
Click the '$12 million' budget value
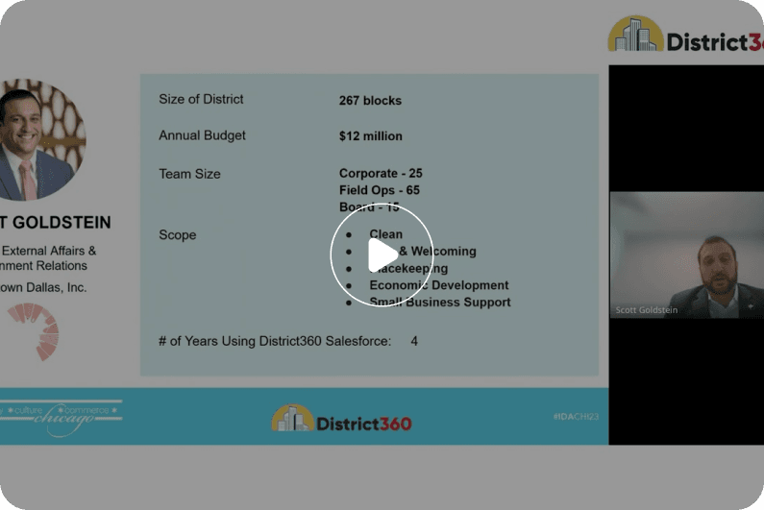pos(371,135)
